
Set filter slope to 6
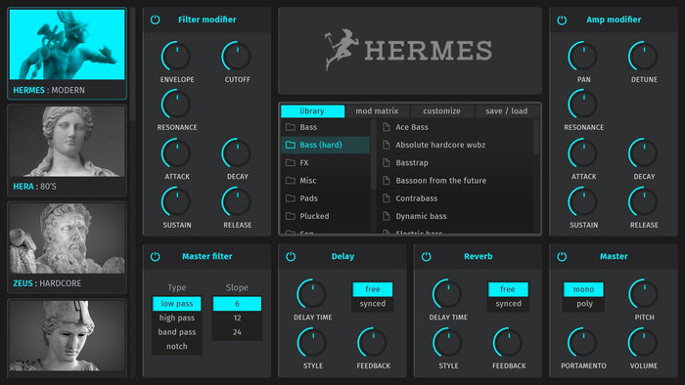[x=237, y=304]
